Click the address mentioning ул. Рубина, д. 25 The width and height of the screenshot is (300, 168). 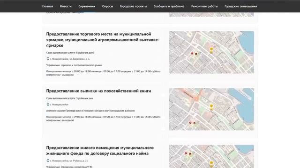tap(69, 161)
